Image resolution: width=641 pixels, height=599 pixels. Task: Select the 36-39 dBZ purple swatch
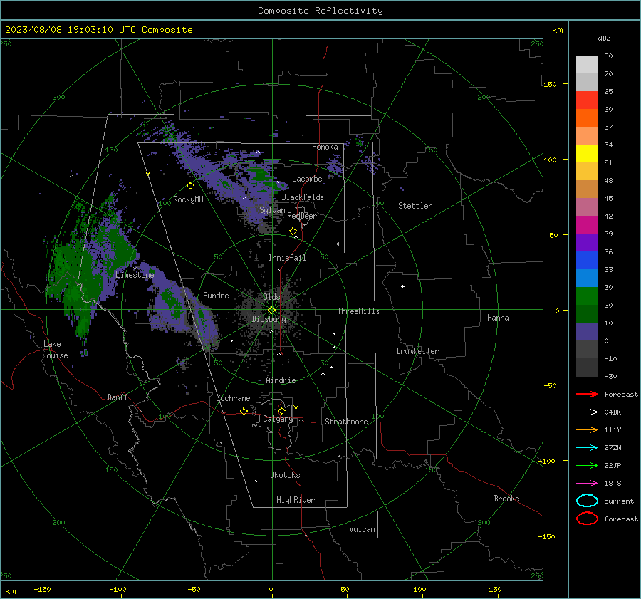(587, 243)
